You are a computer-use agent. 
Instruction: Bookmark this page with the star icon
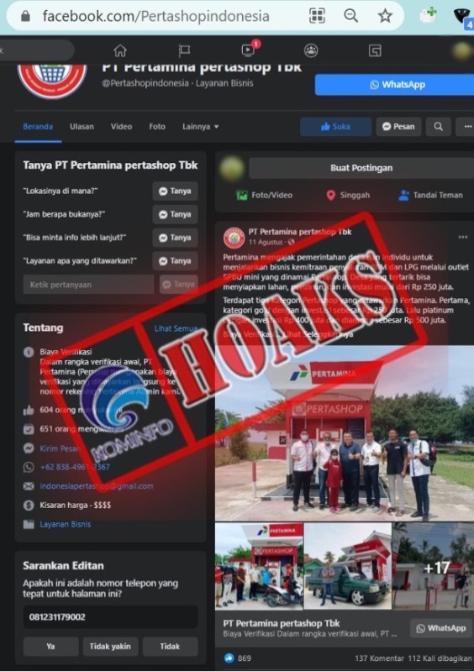[385, 16]
